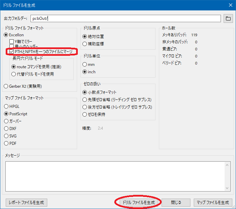Viewport: 236px width, 209px height.
Task: Select 補助座標 as drill origin
Action: point(85,44)
